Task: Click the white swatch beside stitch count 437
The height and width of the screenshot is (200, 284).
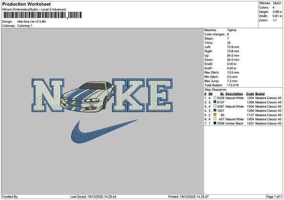Action: 215,119
